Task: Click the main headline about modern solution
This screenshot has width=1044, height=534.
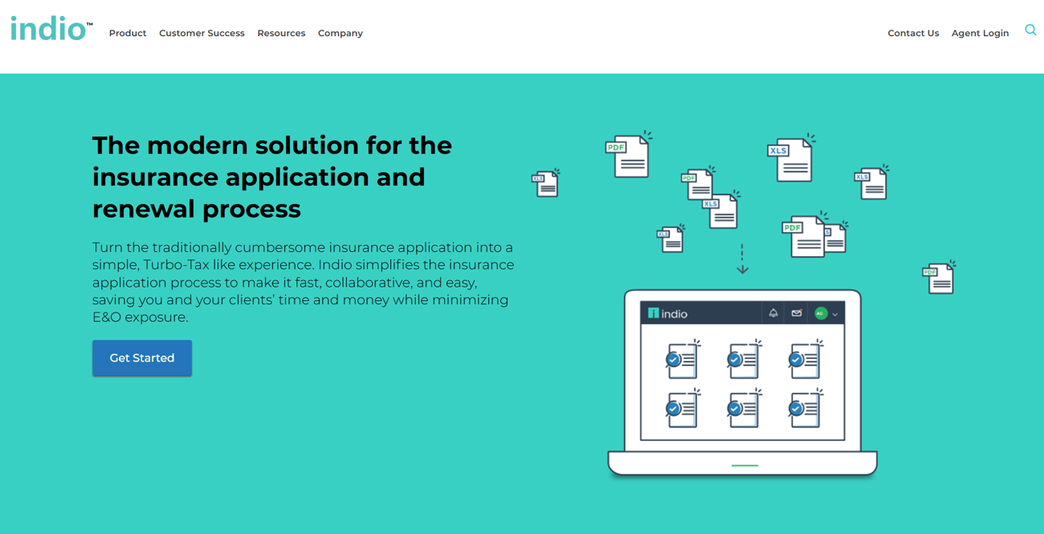Action: click(x=272, y=177)
